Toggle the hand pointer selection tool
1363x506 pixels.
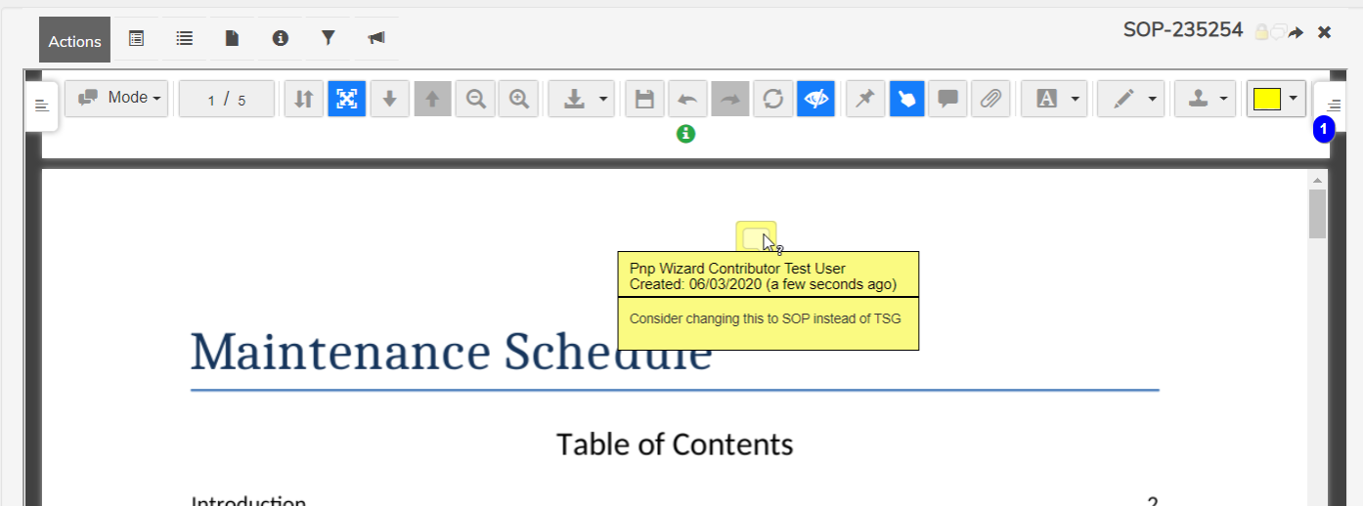point(906,99)
